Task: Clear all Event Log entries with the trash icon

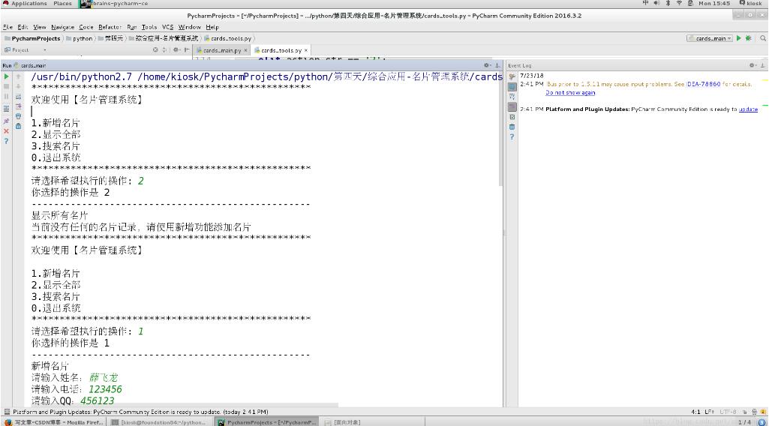Action: [x=512, y=127]
